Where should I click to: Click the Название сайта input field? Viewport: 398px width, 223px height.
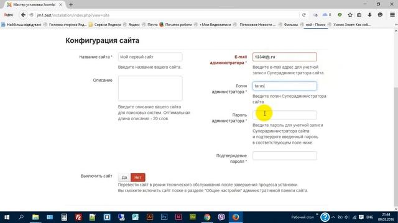click(x=150, y=57)
